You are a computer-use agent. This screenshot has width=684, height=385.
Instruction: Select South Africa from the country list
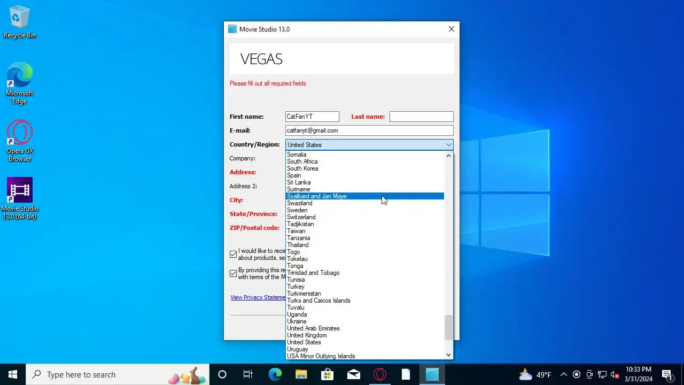365,161
